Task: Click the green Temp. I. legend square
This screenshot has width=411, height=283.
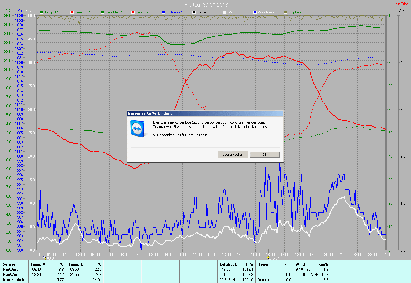Action: point(41,12)
